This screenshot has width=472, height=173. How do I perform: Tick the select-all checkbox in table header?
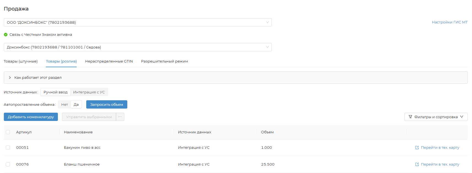[8, 132]
